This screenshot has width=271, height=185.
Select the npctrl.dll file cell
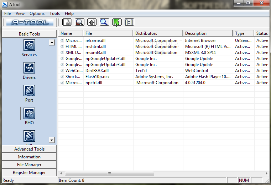(x=94, y=83)
